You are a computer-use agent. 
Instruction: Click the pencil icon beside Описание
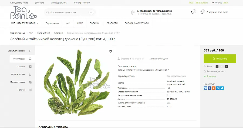30,67
